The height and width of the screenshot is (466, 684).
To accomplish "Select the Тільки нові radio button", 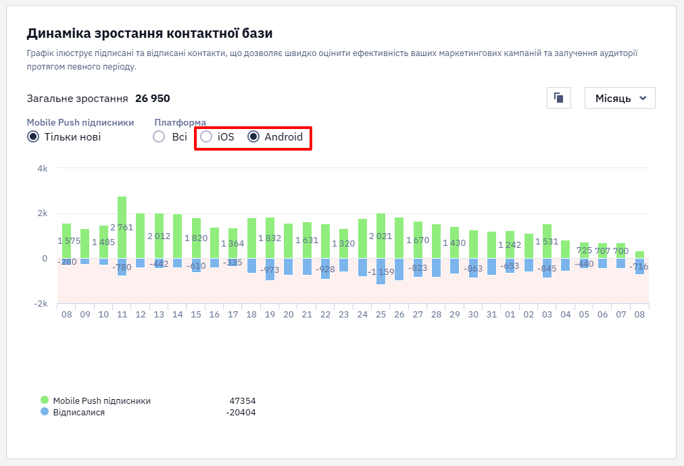I will pyautogui.click(x=33, y=137).
